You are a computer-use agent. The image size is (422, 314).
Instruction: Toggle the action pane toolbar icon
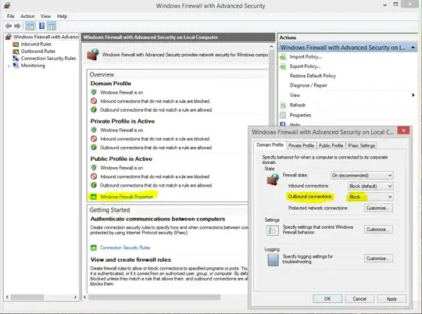point(52,26)
